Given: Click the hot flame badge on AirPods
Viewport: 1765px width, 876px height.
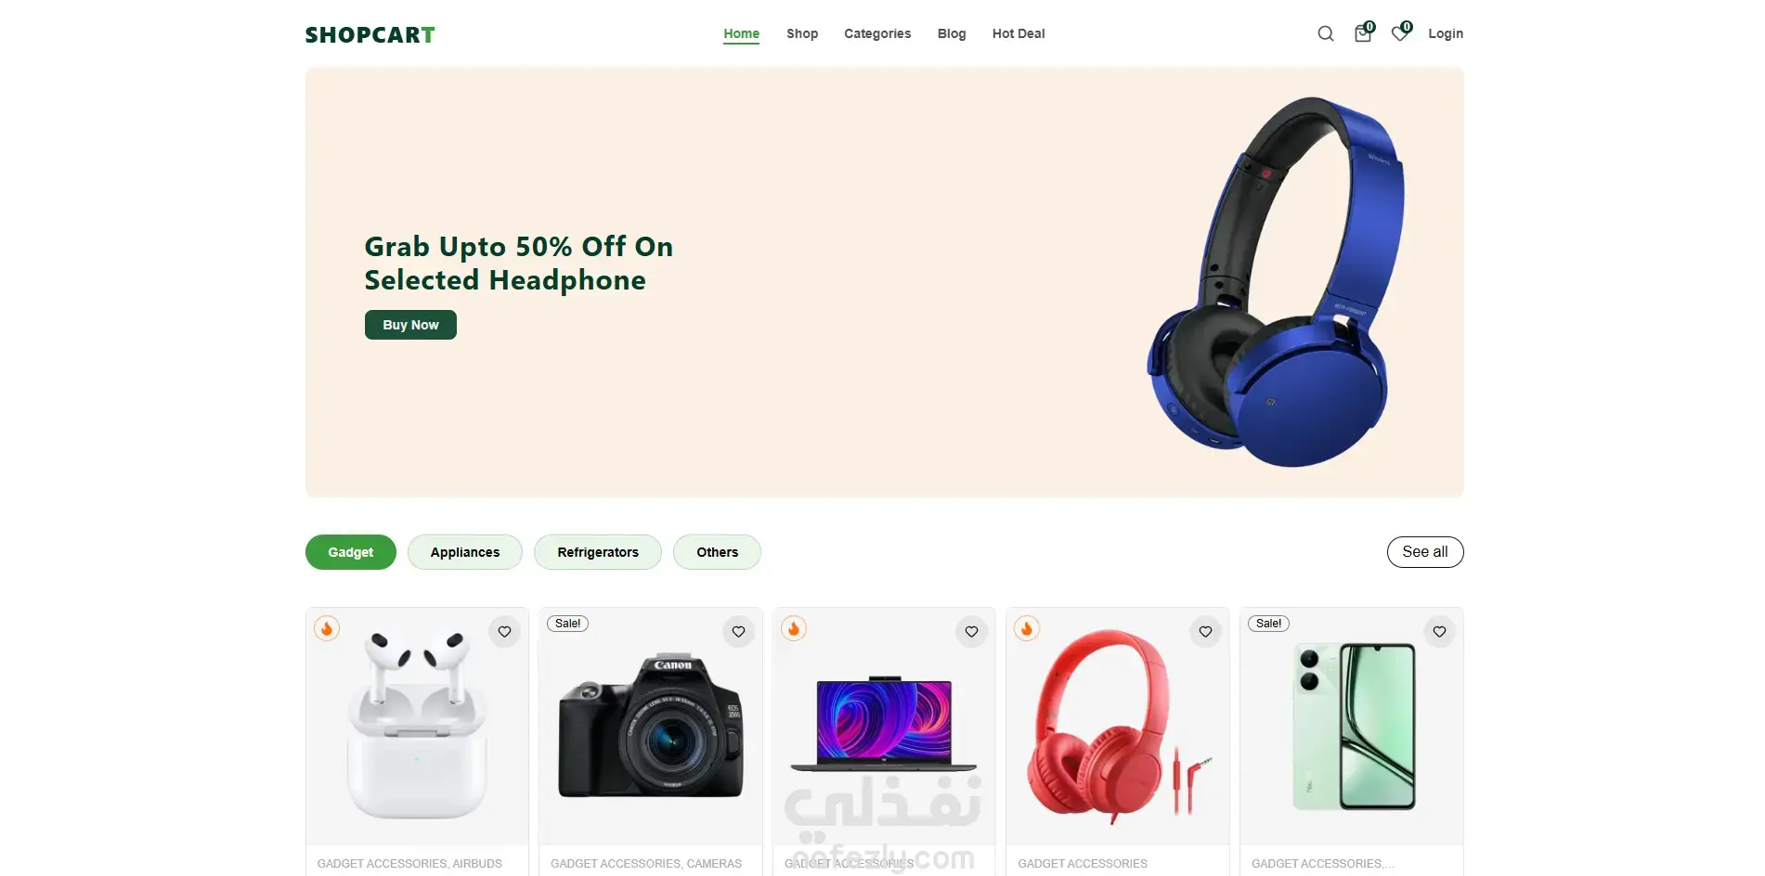Looking at the screenshot, I should point(327,628).
